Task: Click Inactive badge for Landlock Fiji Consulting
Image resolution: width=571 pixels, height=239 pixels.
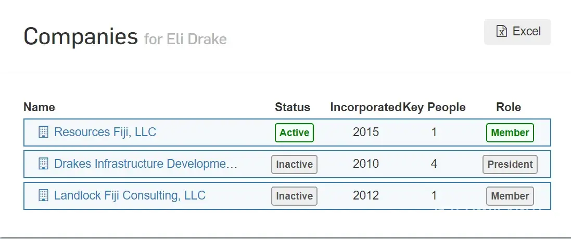Action: [x=294, y=196]
